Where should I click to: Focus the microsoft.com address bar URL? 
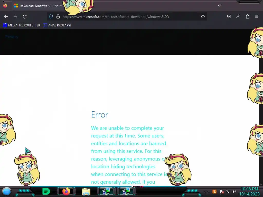point(116,17)
